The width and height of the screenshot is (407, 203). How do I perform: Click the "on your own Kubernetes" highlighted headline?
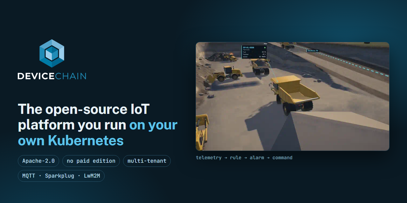point(98,133)
